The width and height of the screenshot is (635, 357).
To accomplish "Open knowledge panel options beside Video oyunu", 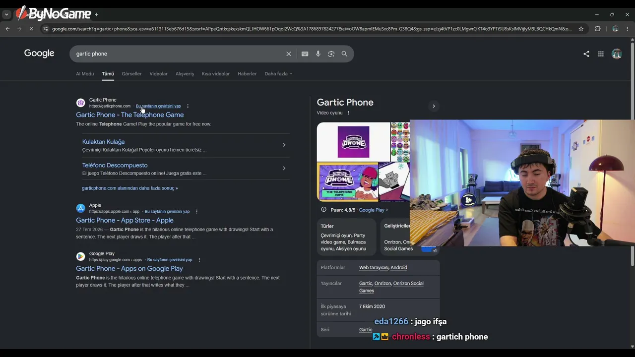I will (x=348, y=113).
